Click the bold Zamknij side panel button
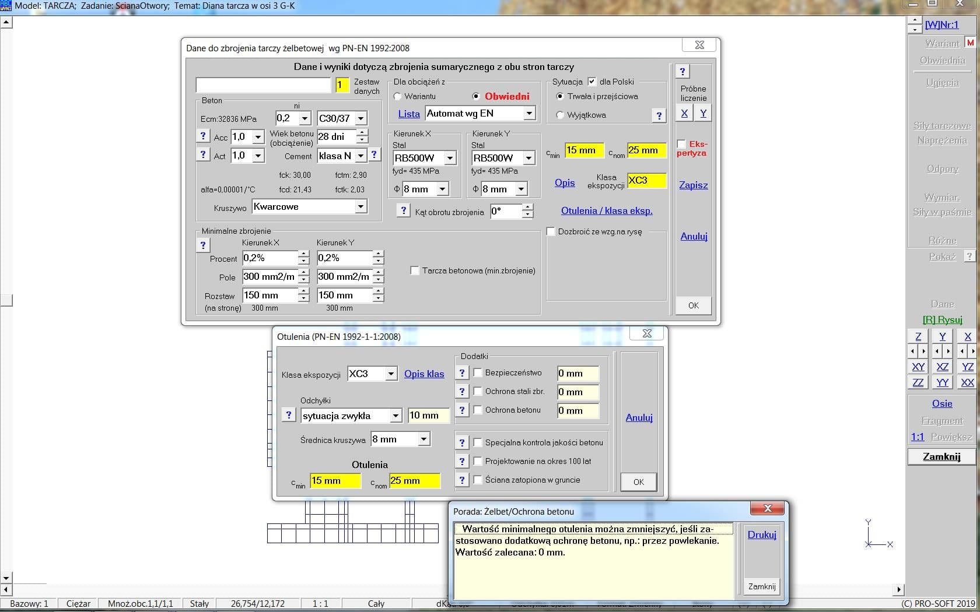 click(x=942, y=456)
